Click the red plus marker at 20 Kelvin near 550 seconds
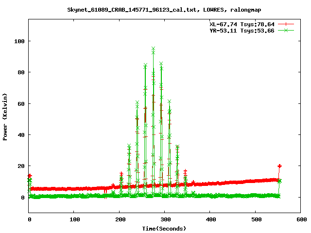Image resolution: width=311 pixels, height=233 pixels. pos(279,166)
